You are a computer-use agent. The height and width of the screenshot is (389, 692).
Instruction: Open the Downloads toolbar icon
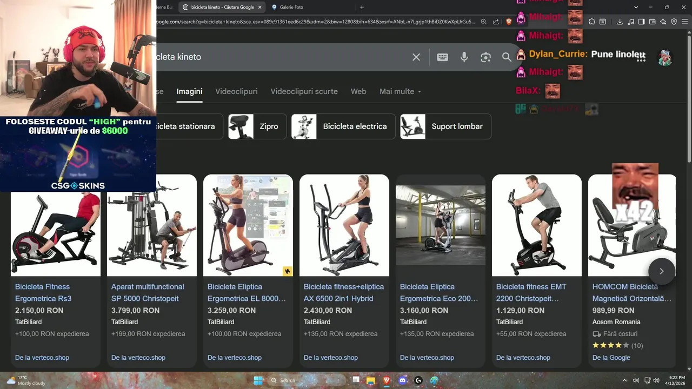(x=620, y=22)
